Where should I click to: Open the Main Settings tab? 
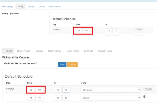point(8,6)
